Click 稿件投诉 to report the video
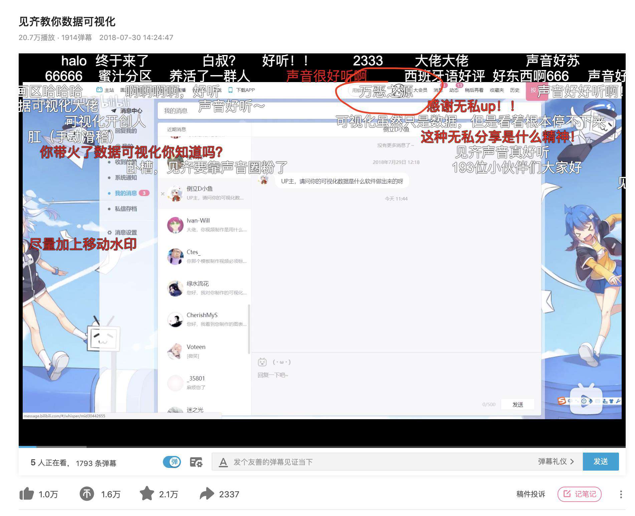635x516 pixels. [x=531, y=494]
